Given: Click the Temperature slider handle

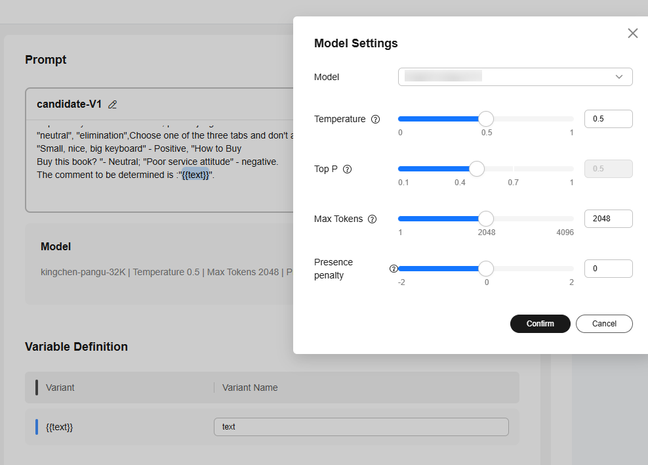Looking at the screenshot, I should 485,119.
